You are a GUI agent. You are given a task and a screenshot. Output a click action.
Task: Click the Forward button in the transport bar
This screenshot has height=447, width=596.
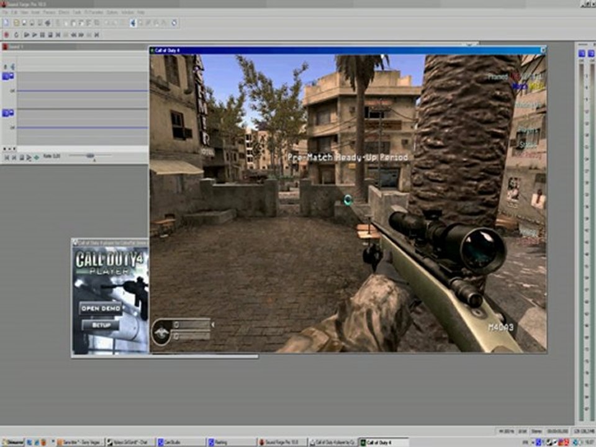pos(81,35)
